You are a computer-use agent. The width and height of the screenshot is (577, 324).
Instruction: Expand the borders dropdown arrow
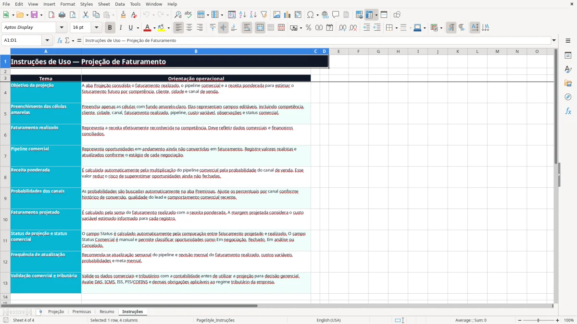pos(396,28)
